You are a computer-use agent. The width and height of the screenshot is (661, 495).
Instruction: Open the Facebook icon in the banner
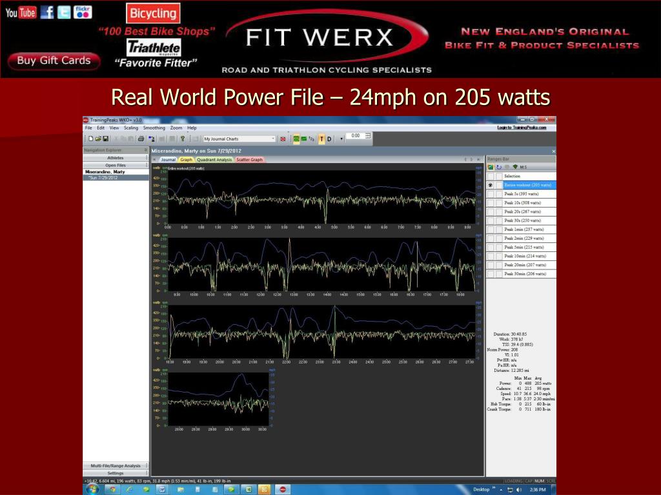[x=46, y=12]
